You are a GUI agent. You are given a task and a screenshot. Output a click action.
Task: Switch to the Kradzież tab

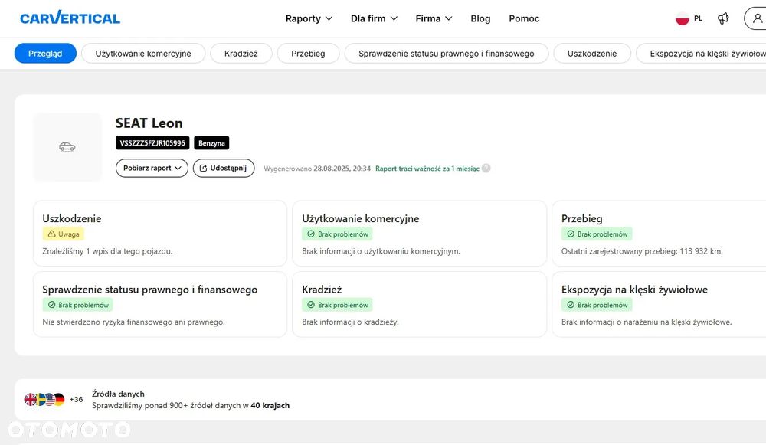[241, 54]
